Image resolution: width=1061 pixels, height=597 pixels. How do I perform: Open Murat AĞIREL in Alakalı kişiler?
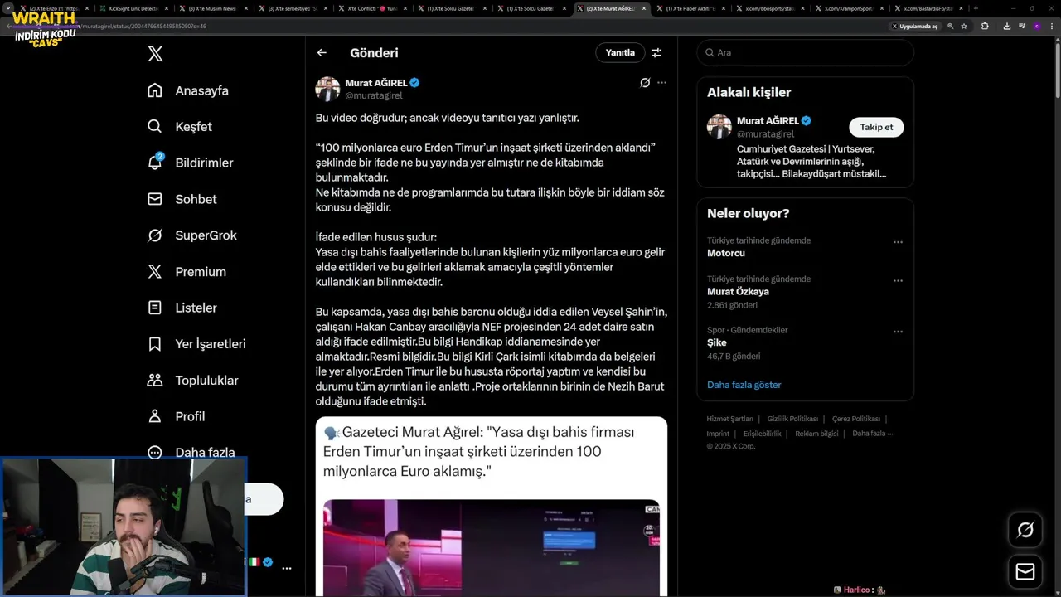tap(768, 121)
